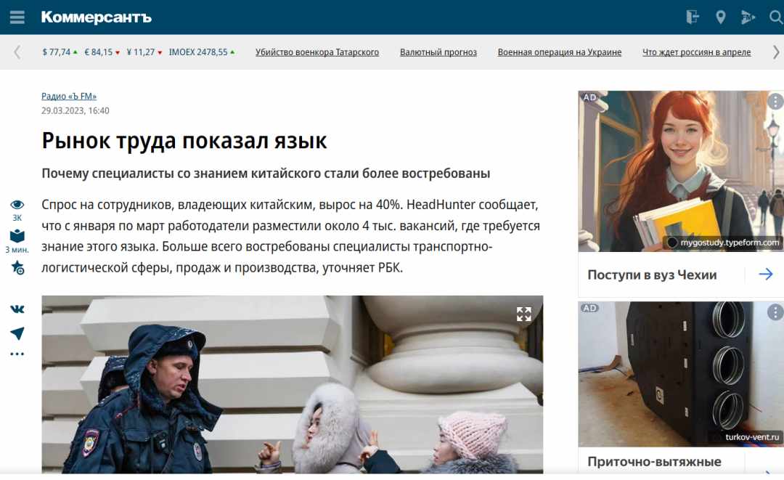784x480 pixels.
Task: Show previous ticker items with left arrow
Action: (x=17, y=52)
